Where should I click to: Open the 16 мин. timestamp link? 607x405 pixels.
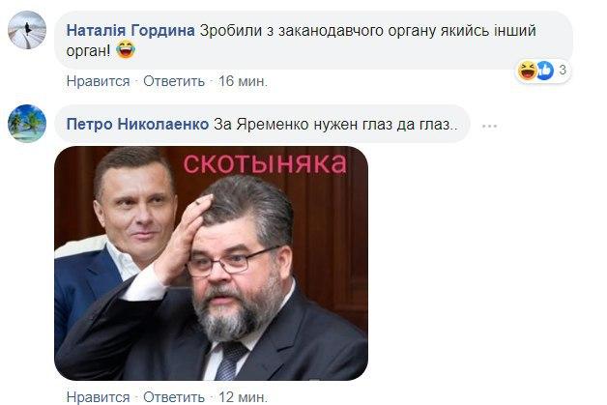coord(243,81)
